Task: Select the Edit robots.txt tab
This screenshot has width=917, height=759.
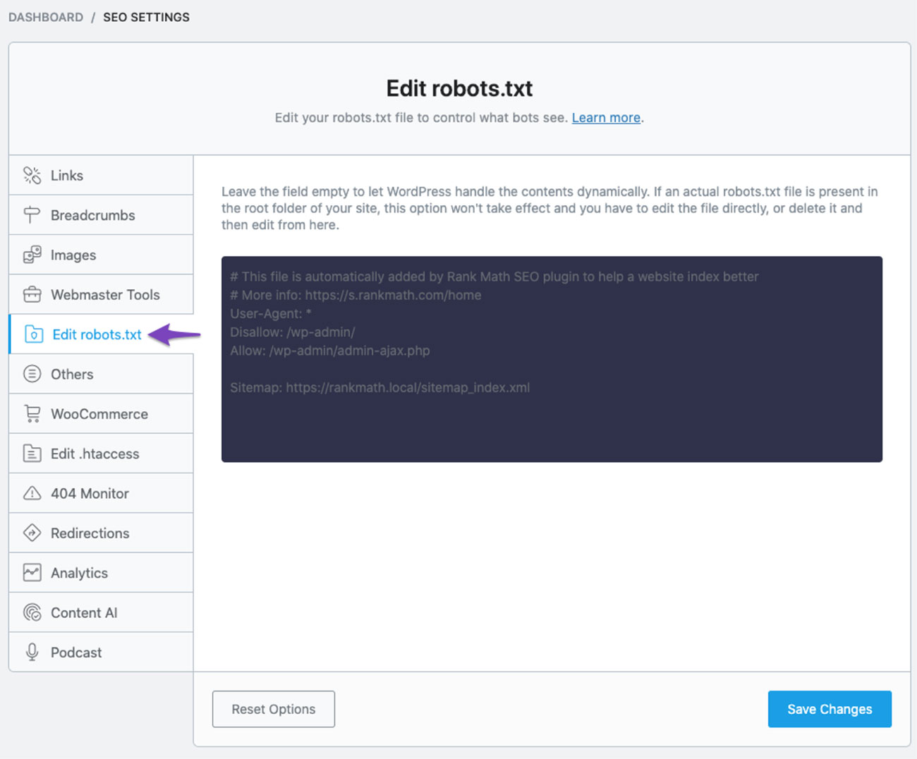Action: tap(101, 334)
